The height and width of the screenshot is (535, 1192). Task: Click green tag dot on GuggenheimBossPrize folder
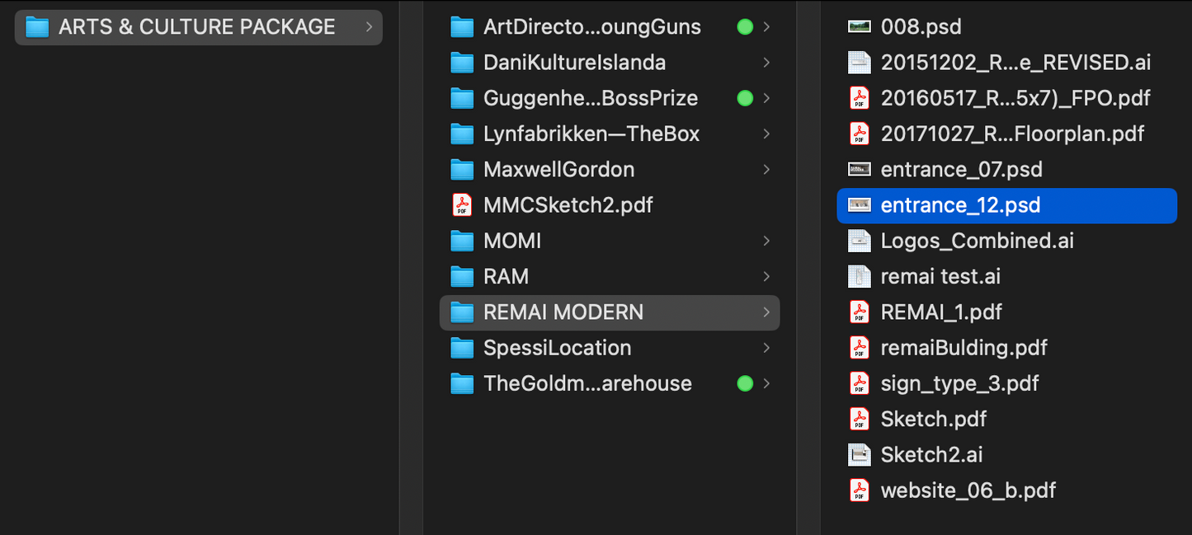745,98
